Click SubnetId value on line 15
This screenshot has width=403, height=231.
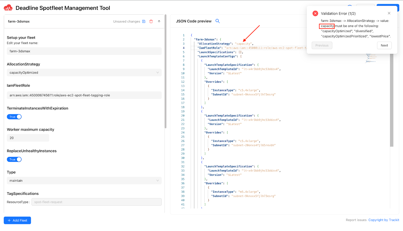click(x=254, y=95)
